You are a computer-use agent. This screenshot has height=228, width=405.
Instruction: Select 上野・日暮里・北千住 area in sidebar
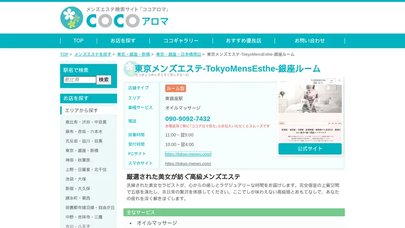[x=86, y=170]
